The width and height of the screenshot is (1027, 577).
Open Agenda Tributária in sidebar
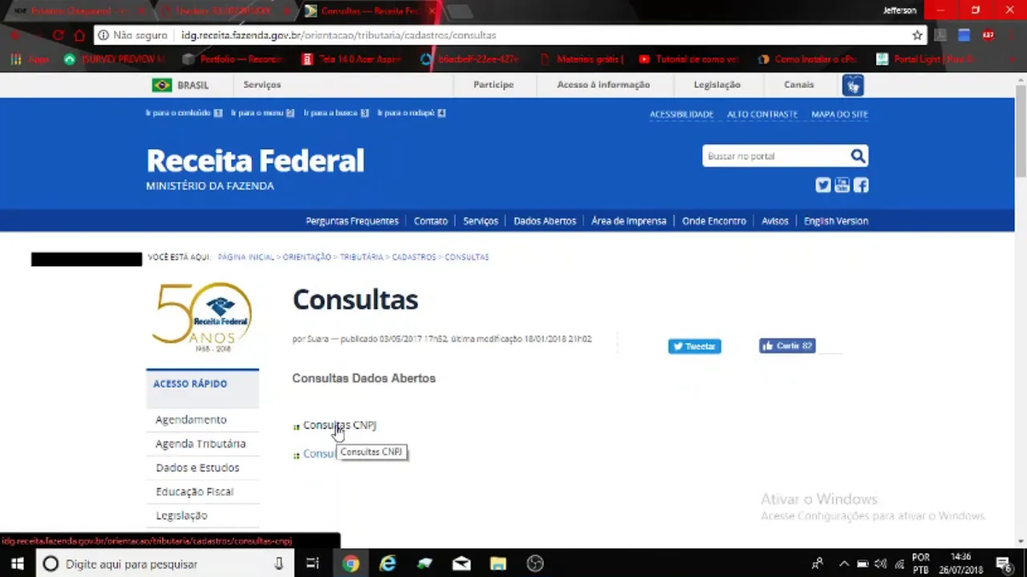pos(201,444)
